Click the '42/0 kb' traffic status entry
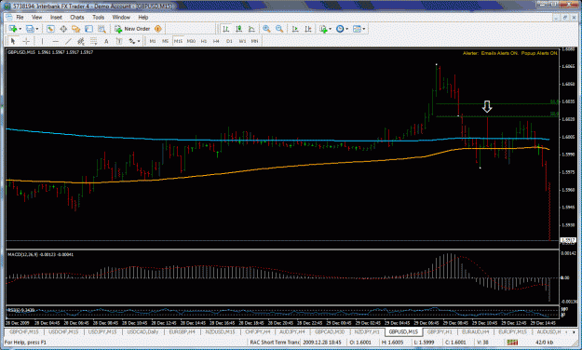Viewport: 582px width, 350px height. [x=545, y=343]
